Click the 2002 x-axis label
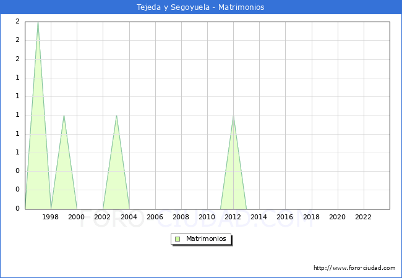 click(102, 217)
